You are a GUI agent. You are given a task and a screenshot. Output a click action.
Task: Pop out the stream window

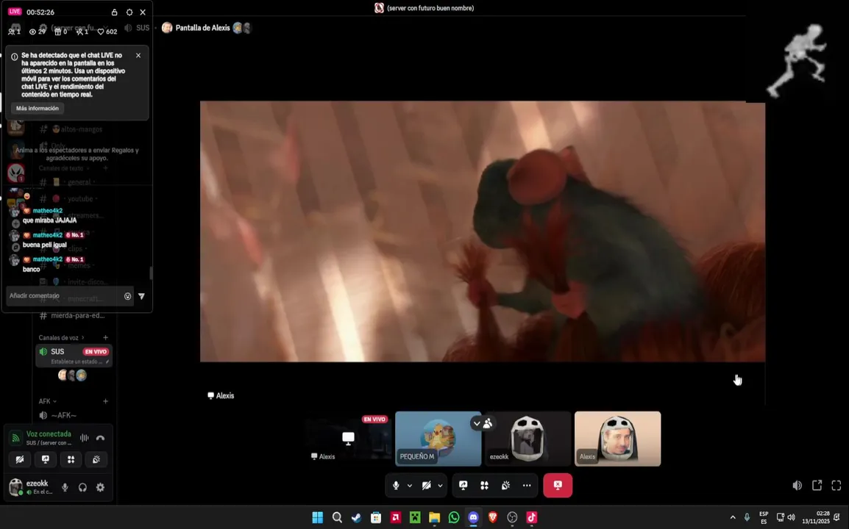tap(817, 486)
